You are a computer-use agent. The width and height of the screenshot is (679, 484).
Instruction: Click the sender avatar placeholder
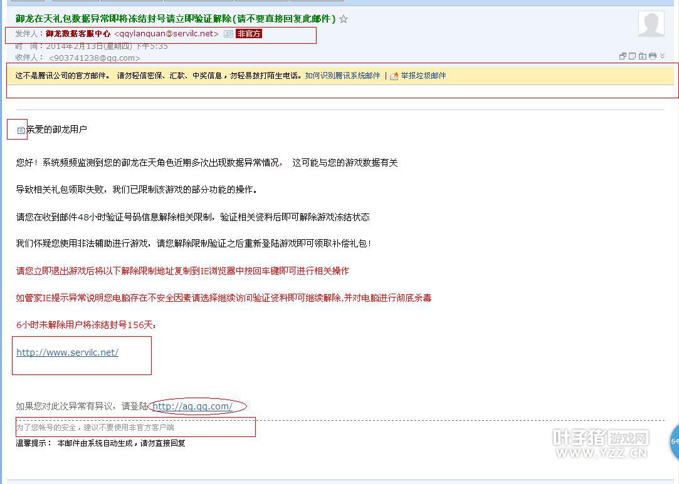click(x=651, y=24)
